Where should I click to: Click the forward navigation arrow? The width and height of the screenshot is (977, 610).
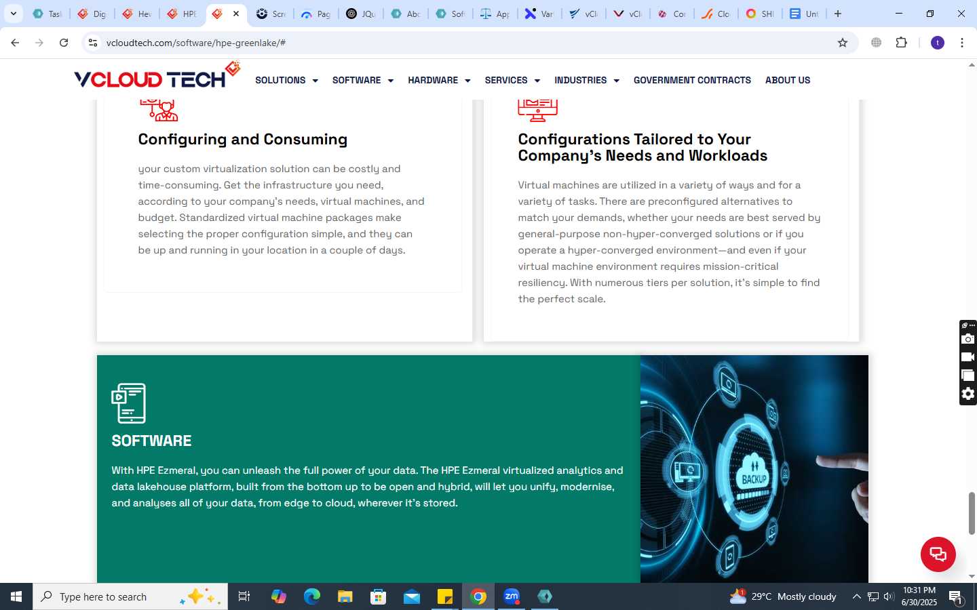39,43
